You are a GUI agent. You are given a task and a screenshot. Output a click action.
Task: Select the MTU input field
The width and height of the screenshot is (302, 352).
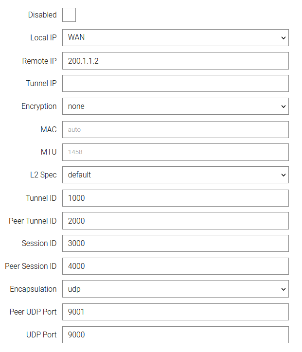(175, 152)
